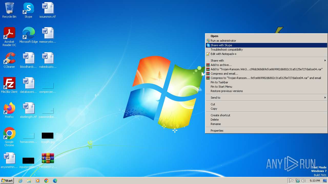Choose Troubleshoot compatibility

(266, 50)
